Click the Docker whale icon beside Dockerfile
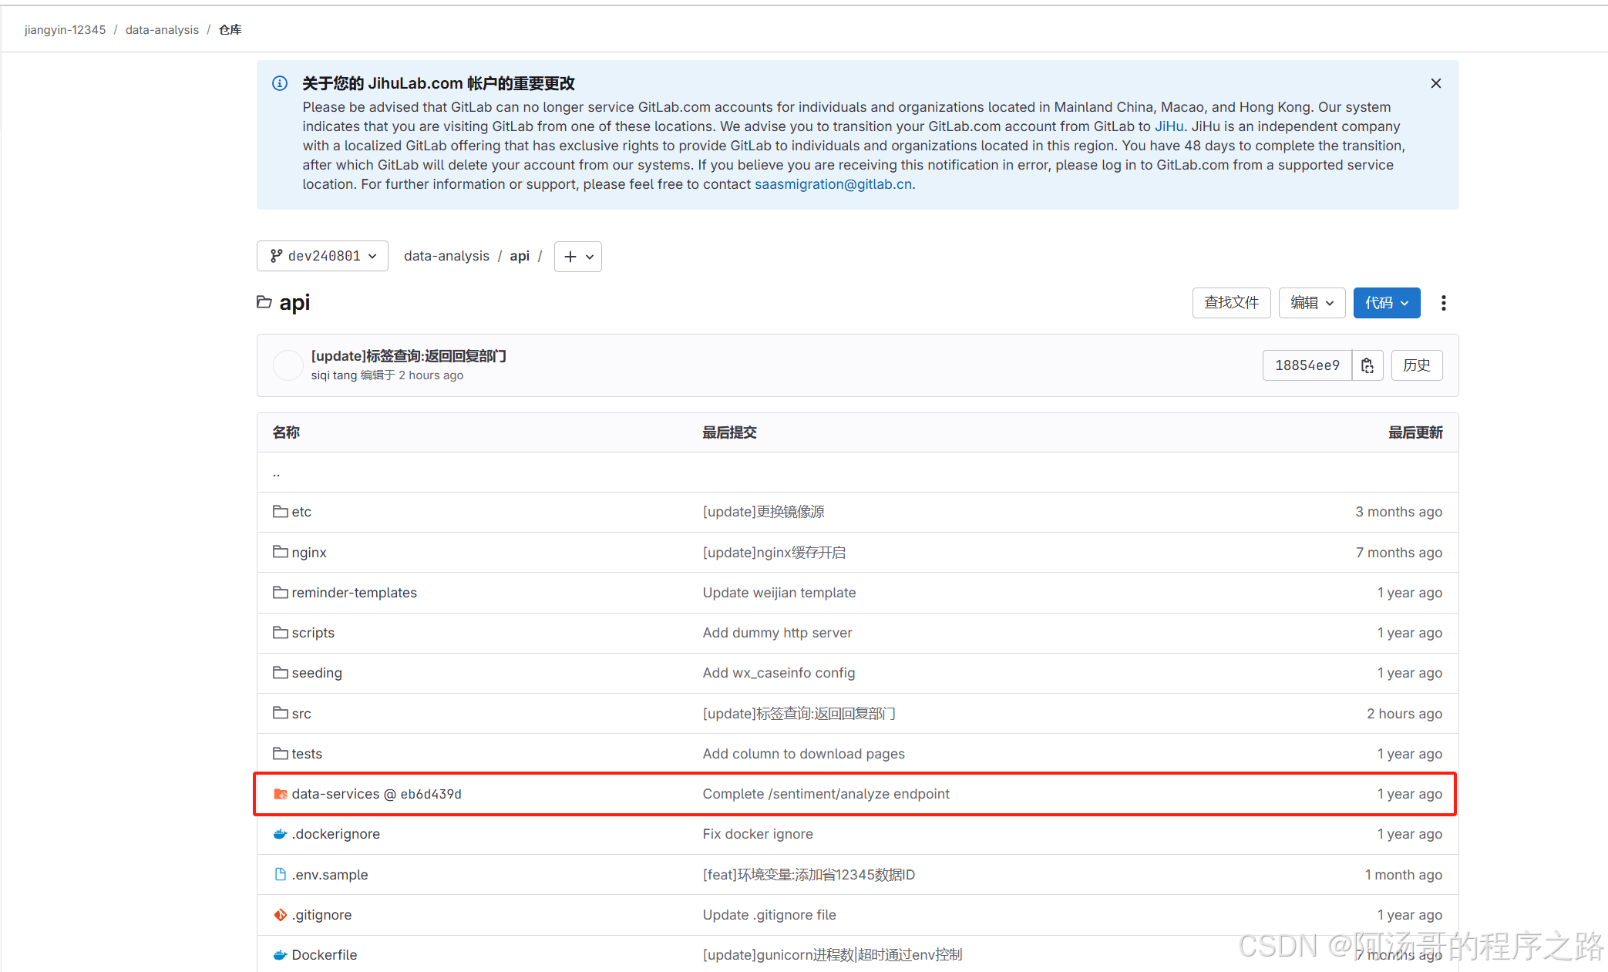Image resolution: width=1608 pixels, height=972 pixels. click(279, 954)
